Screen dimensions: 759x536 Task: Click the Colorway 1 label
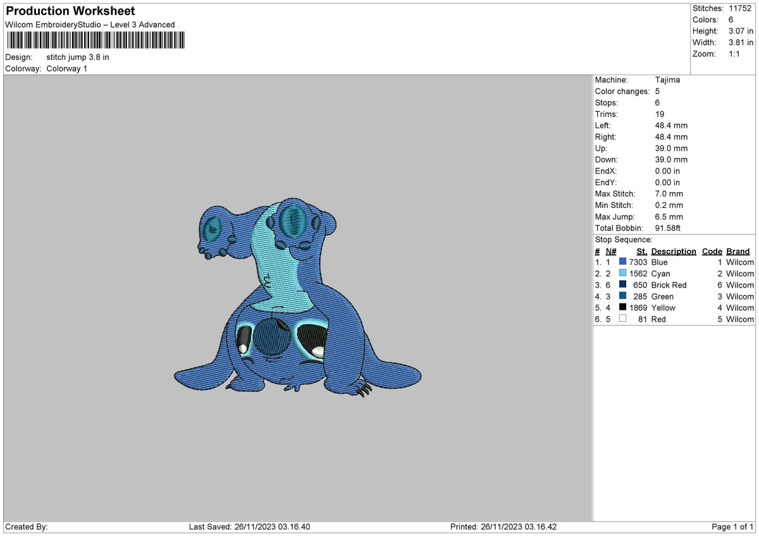point(66,69)
